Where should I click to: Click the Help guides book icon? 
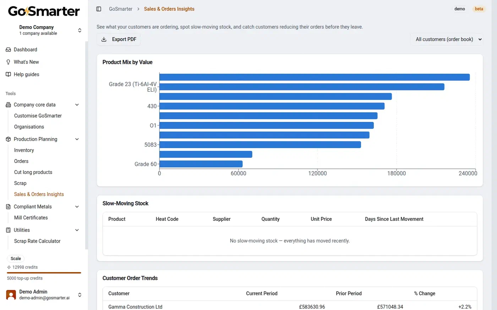pyautogui.click(x=8, y=74)
